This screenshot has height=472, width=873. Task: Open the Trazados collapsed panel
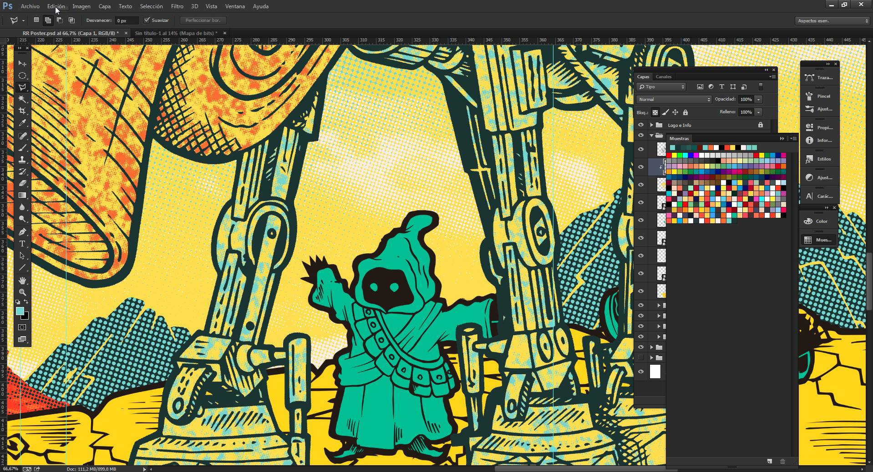click(x=819, y=78)
